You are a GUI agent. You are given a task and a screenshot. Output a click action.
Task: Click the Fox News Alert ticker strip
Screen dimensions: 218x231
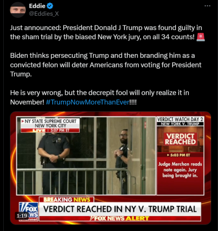(x=120, y=219)
